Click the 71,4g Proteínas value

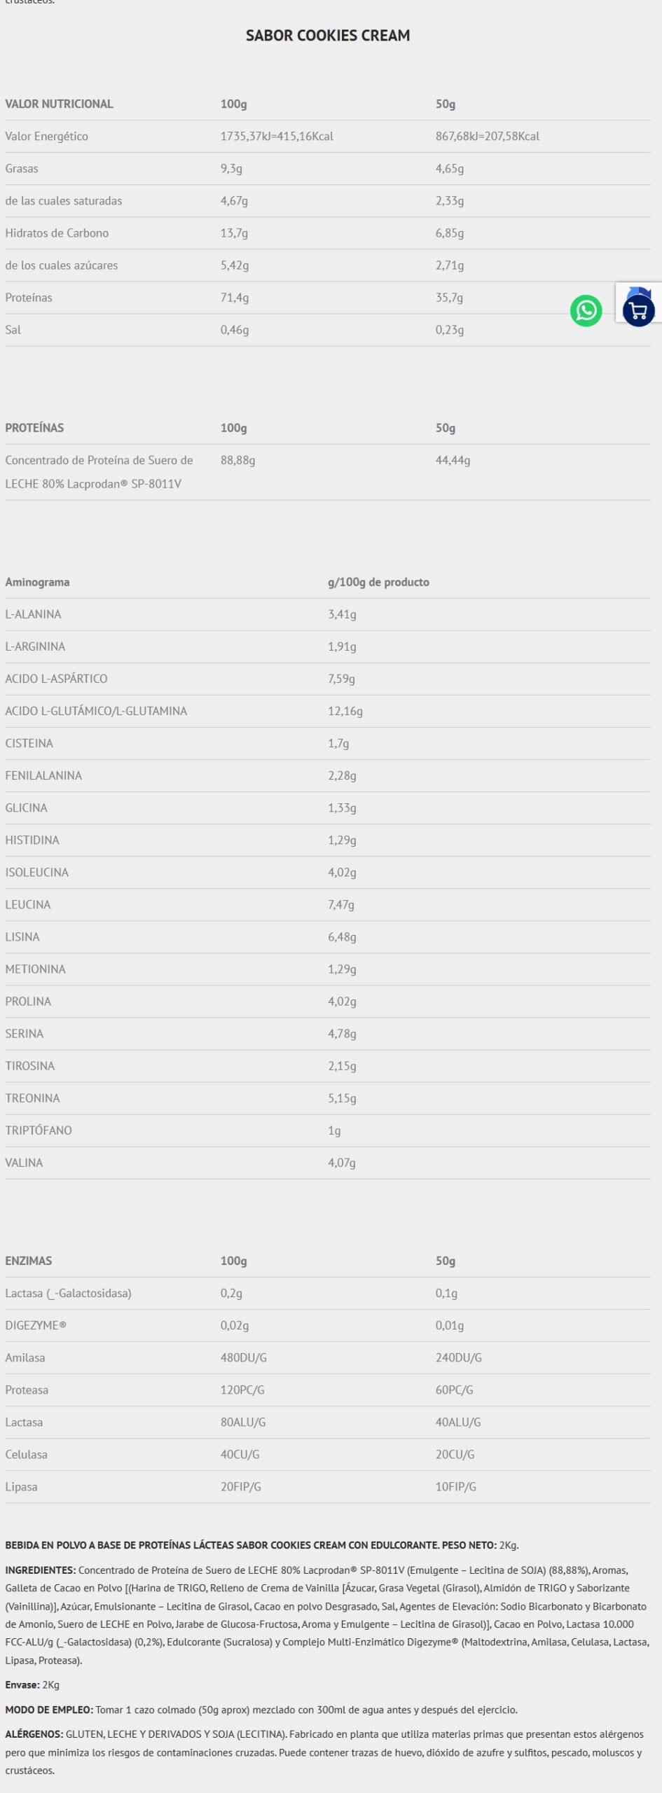235,298
